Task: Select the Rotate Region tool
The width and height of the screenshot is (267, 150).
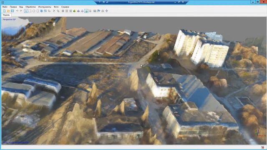Action: click(x=45, y=11)
